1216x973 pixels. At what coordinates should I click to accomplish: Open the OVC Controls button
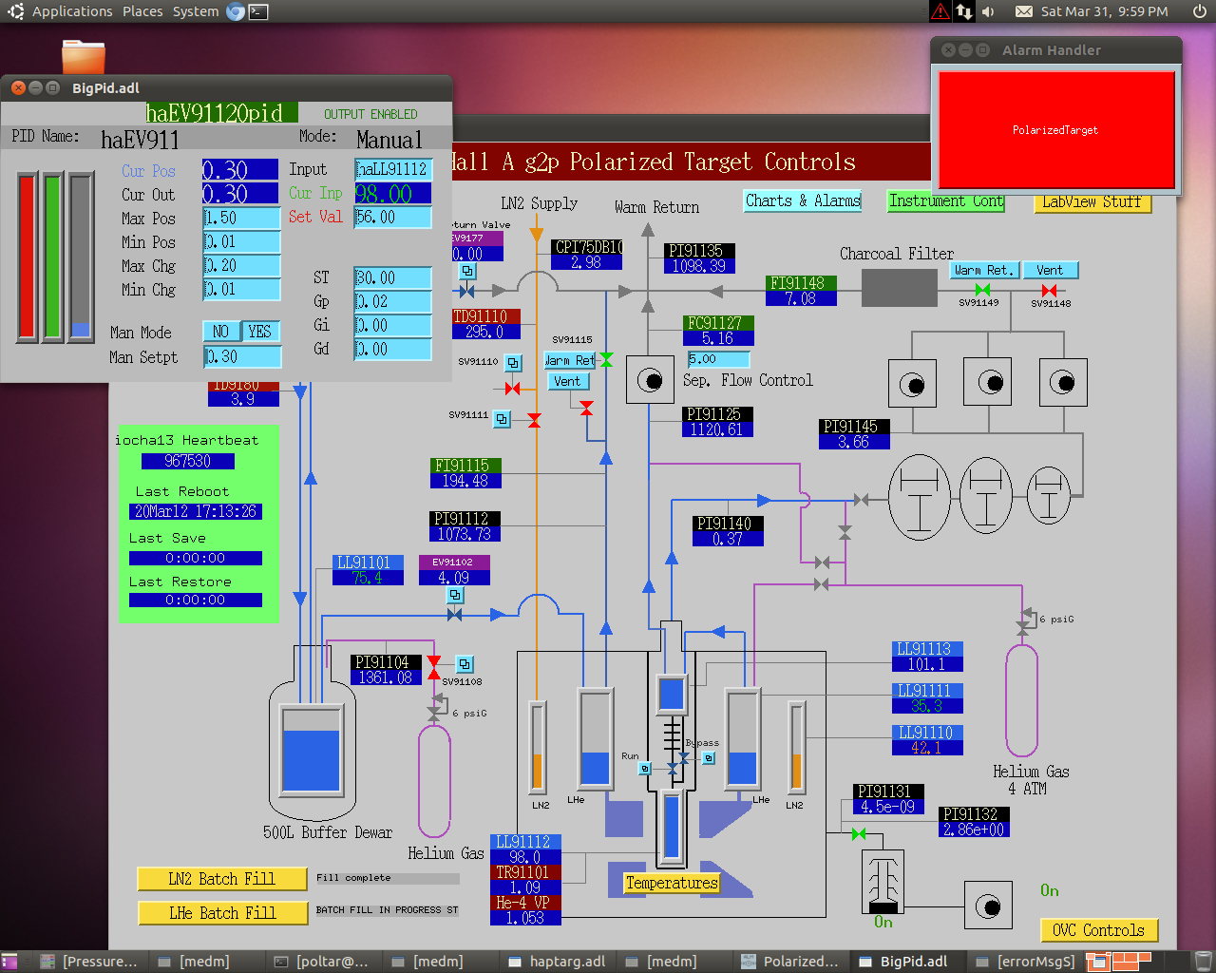coord(1099,930)
